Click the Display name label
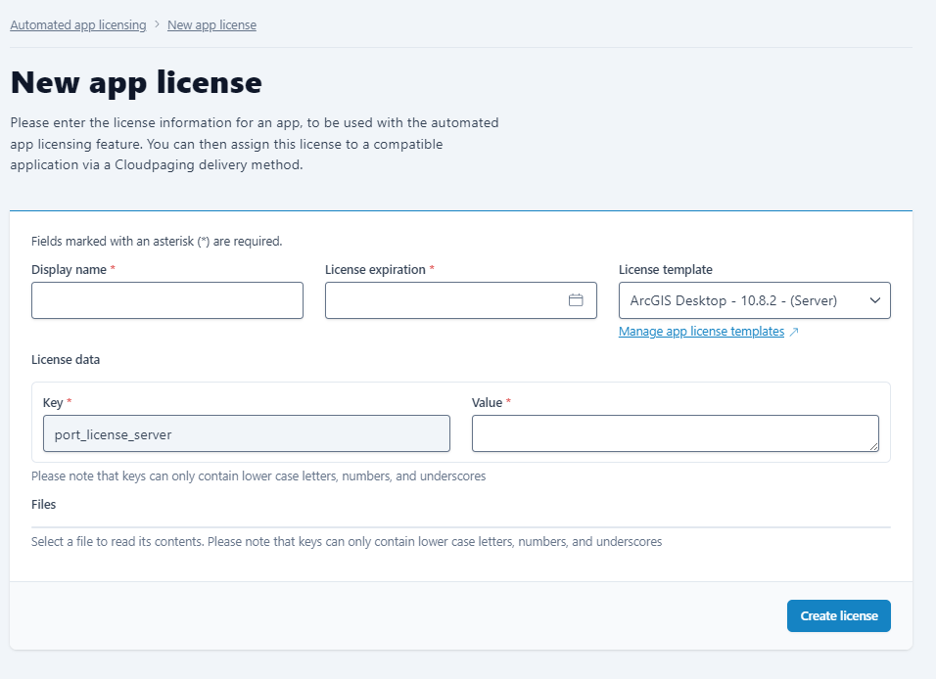Screen dimensions: 936x679 (x=69, y=269)
